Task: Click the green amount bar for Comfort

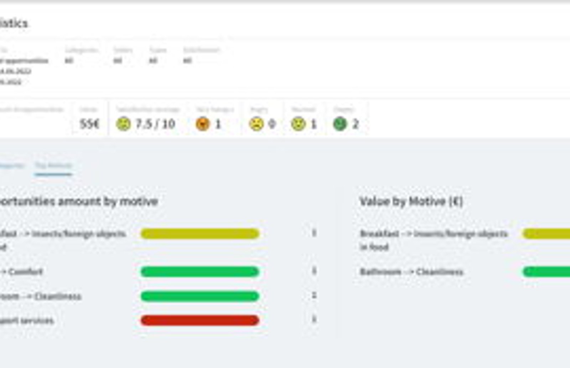Action: [x=200, y=272]
